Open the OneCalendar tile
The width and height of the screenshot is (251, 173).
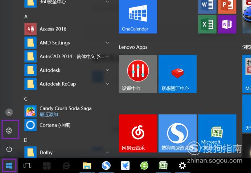coord(138,16)
